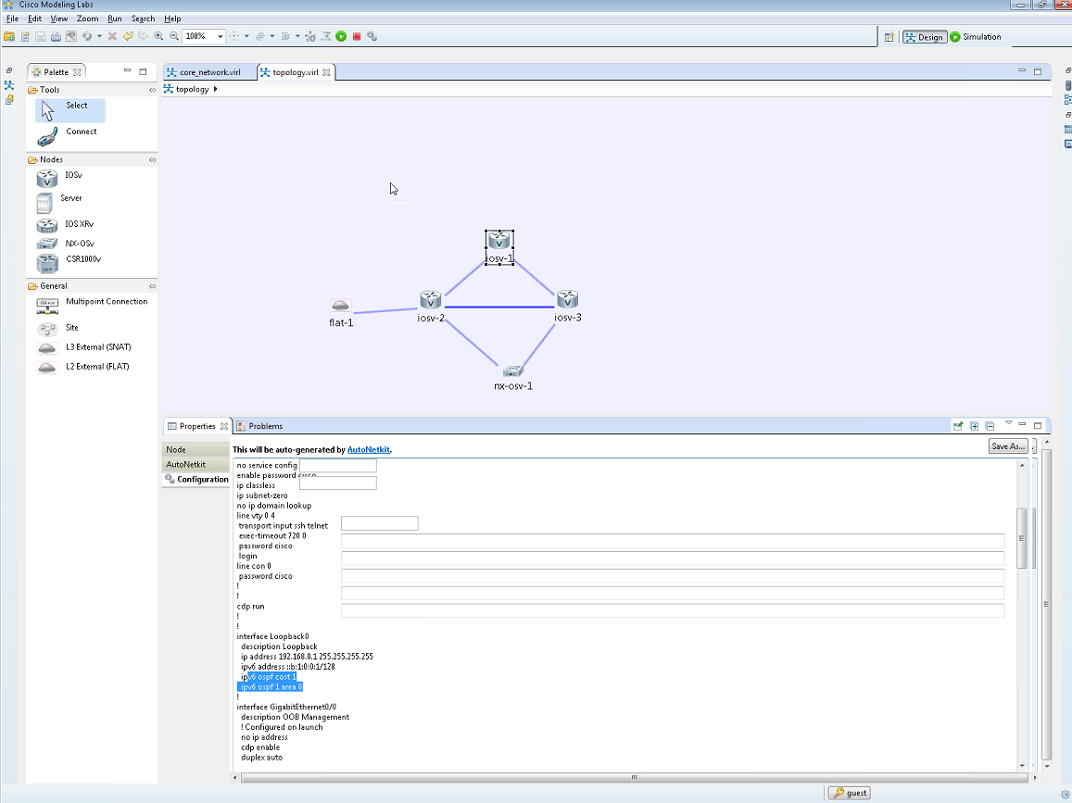Open the Properties view menu triangle
The image size is (1072, 803).
point(1008,423)
